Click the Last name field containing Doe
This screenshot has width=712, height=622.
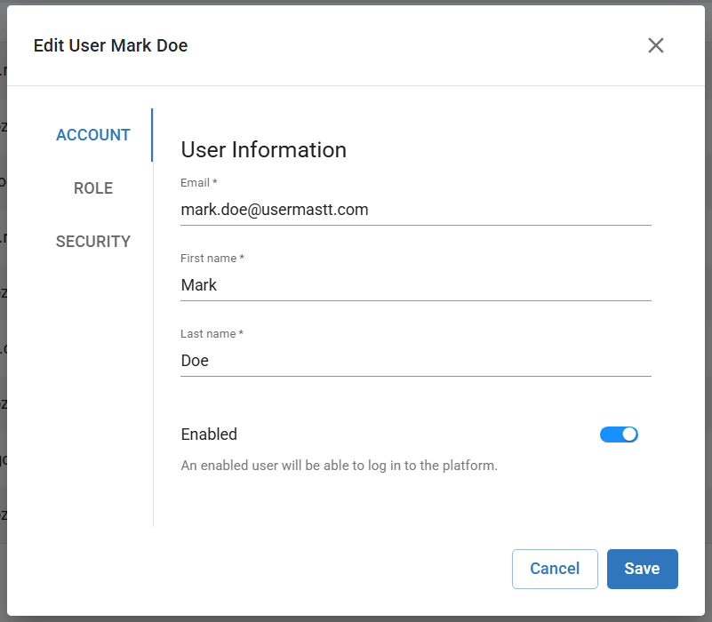click(416, 361)
